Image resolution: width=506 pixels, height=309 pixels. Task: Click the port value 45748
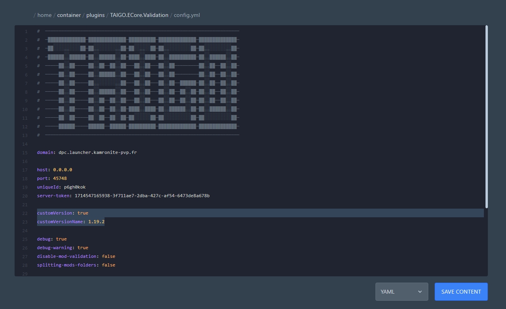tap(60, 178)
